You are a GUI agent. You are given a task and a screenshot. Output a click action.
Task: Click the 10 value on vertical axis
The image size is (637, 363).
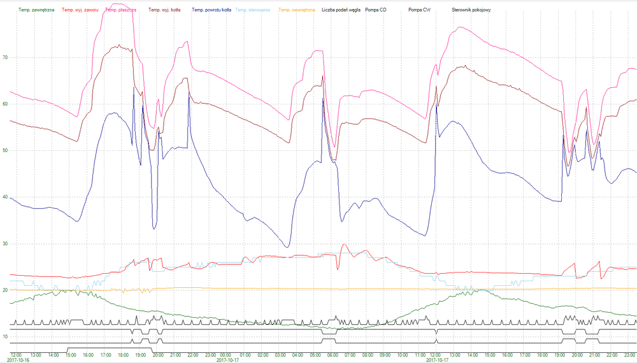[5, 337]
